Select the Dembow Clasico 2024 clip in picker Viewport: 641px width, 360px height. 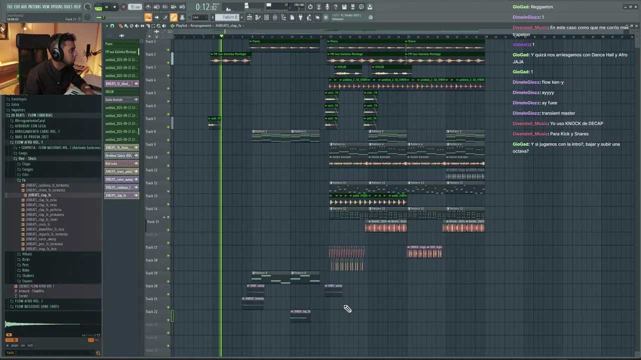(121, 155)
